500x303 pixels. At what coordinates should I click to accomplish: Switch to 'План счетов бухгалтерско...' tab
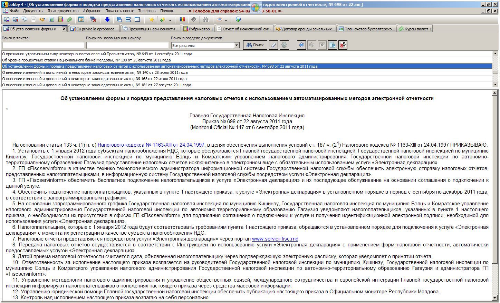(366, 29)
